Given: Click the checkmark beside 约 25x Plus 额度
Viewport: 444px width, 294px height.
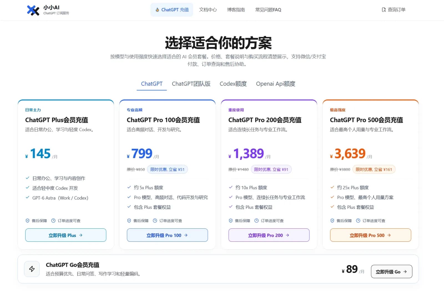Looking at the screenshot, I should click(332, 187).
